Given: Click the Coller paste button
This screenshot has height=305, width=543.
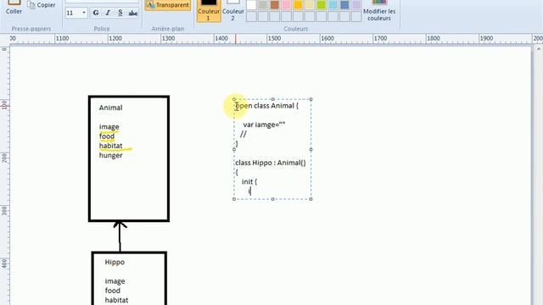Looking at the screenshot, I should 14,8.
